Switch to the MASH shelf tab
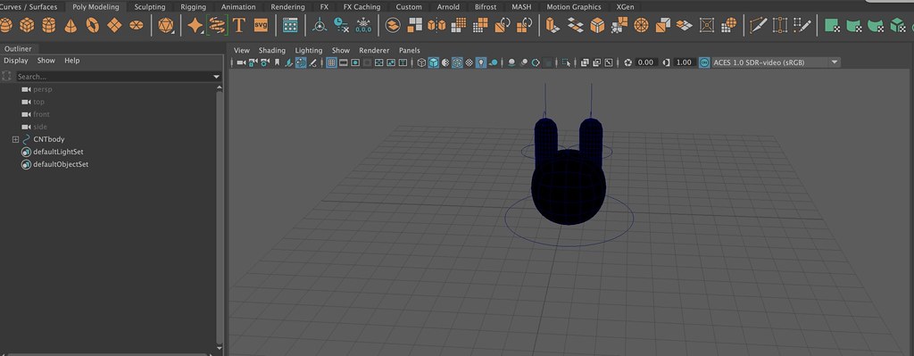The image size is (914, 356). pos(521,7)
